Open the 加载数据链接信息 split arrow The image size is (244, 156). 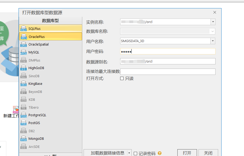point(129,153)
